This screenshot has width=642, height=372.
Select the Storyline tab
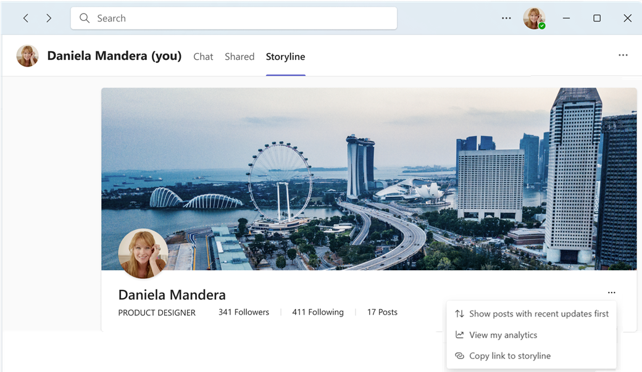[285, 57]
